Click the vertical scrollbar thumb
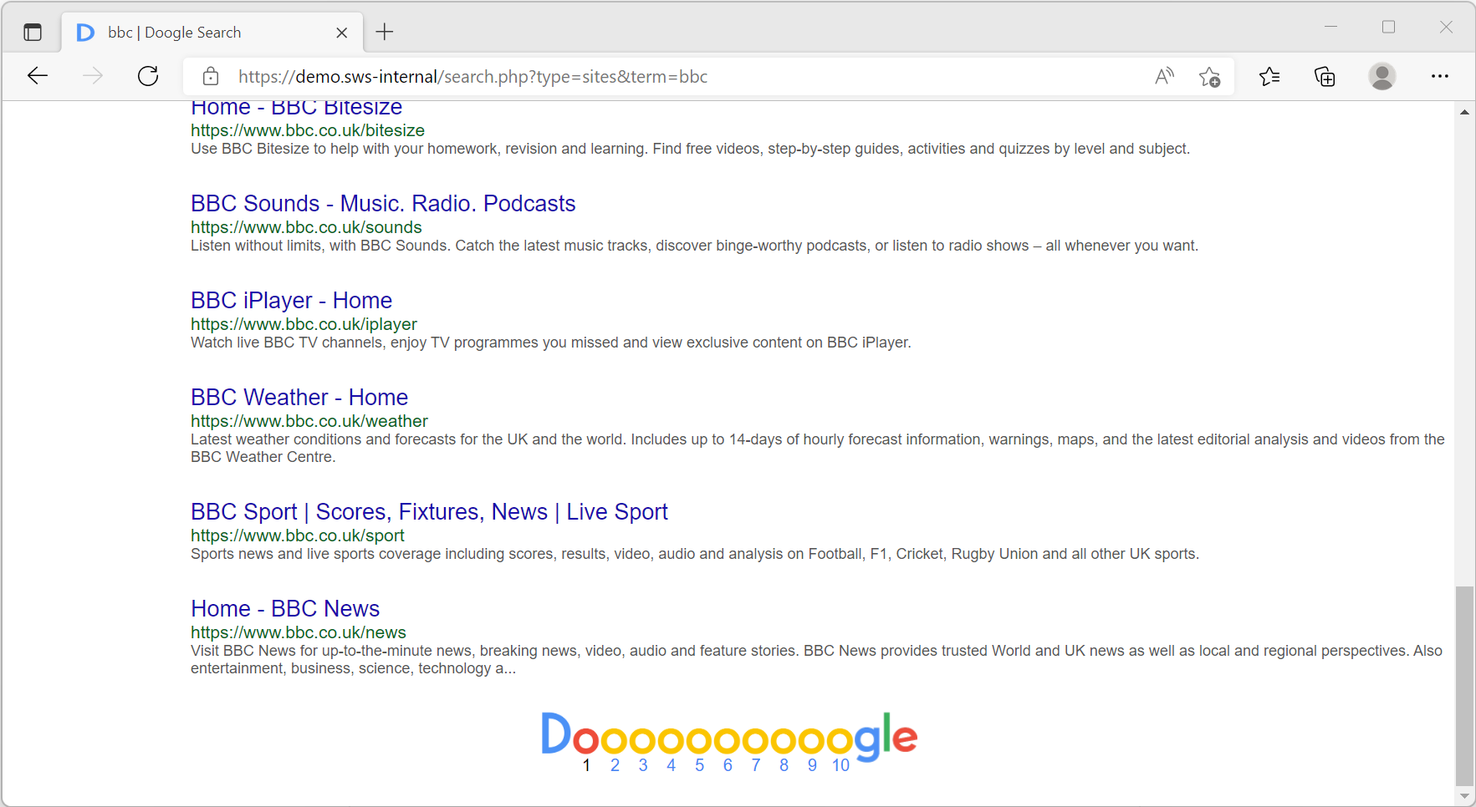 [1464, 686]
